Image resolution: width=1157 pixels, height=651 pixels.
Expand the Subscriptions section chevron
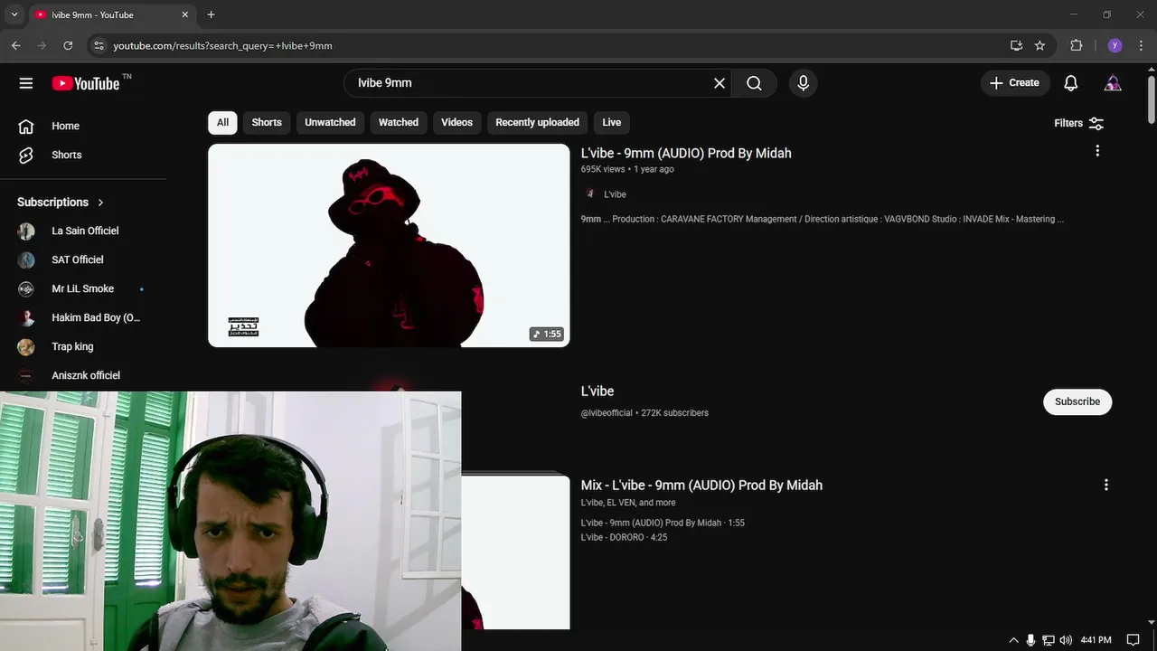click(x=100, y=202)
